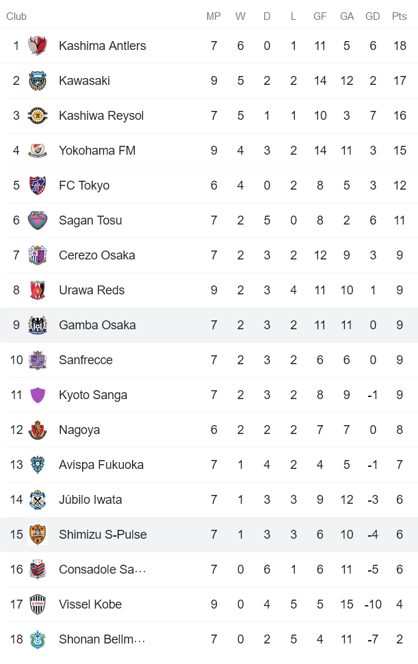This screenshot has width=418, height=664.
Task: Click the Kyoto Sanga club crest
Action: click(39, 394)
